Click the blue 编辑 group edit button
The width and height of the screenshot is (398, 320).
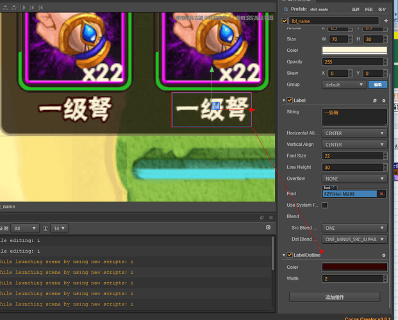pyautogui.click(x=377, y=84)
